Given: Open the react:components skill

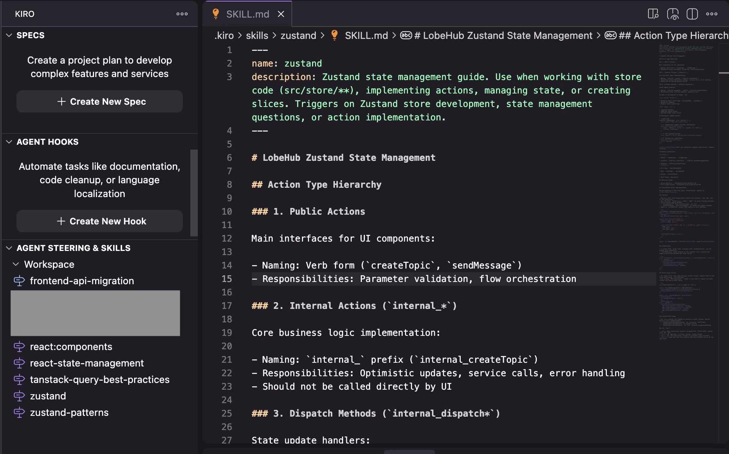Looking at the screenshot, I should click(71, 347).
